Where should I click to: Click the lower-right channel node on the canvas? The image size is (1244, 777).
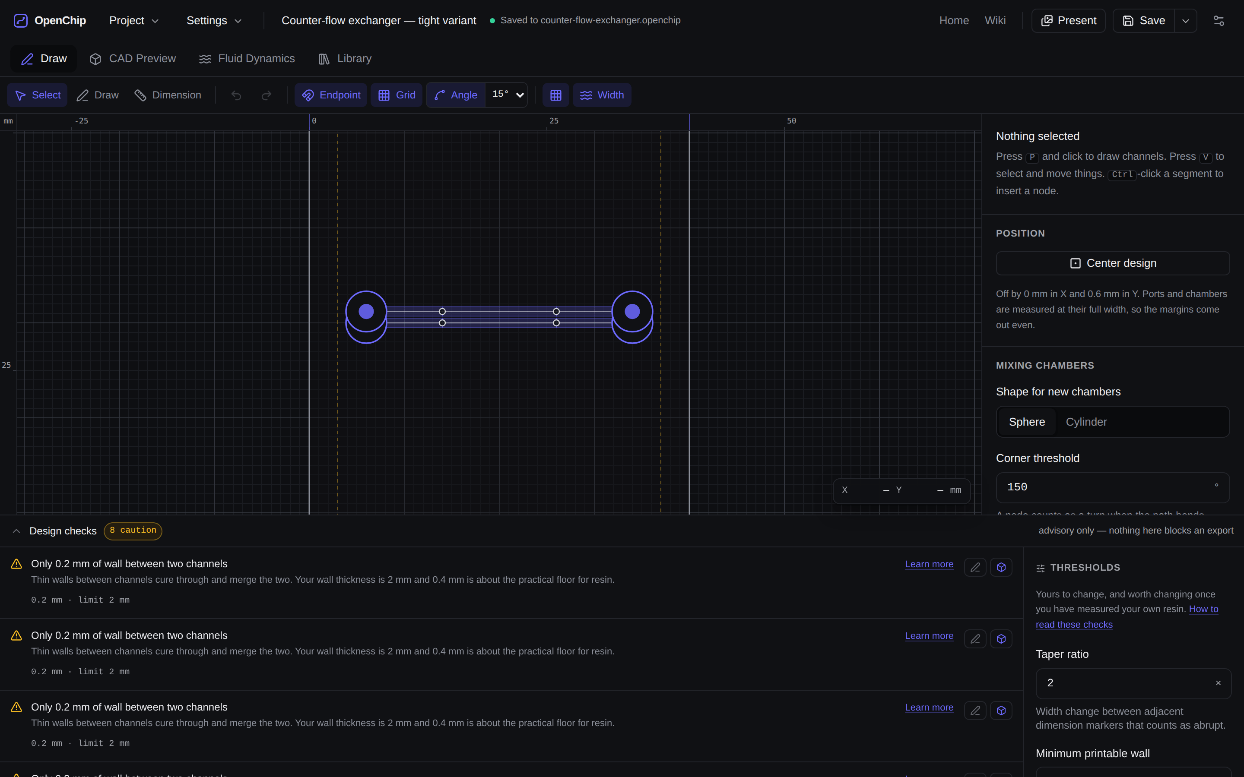coord(556,323)
